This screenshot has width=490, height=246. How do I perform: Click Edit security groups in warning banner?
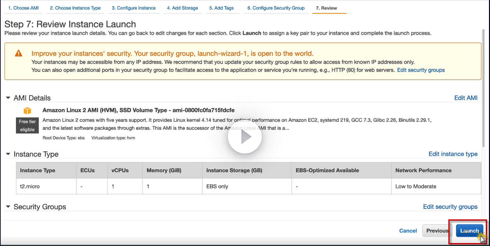(x=421, y=70)
